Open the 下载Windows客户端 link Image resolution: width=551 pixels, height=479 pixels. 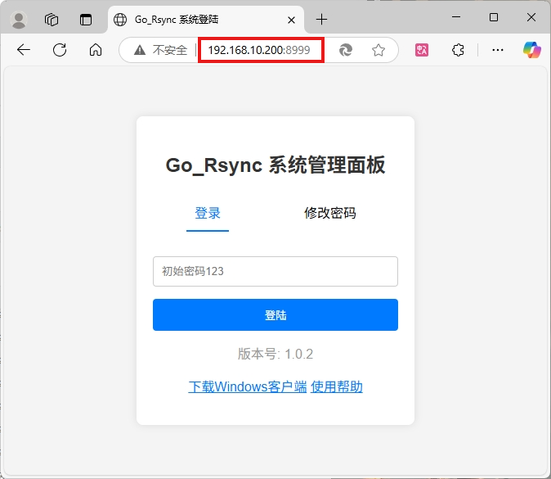[x=248, y=386]
